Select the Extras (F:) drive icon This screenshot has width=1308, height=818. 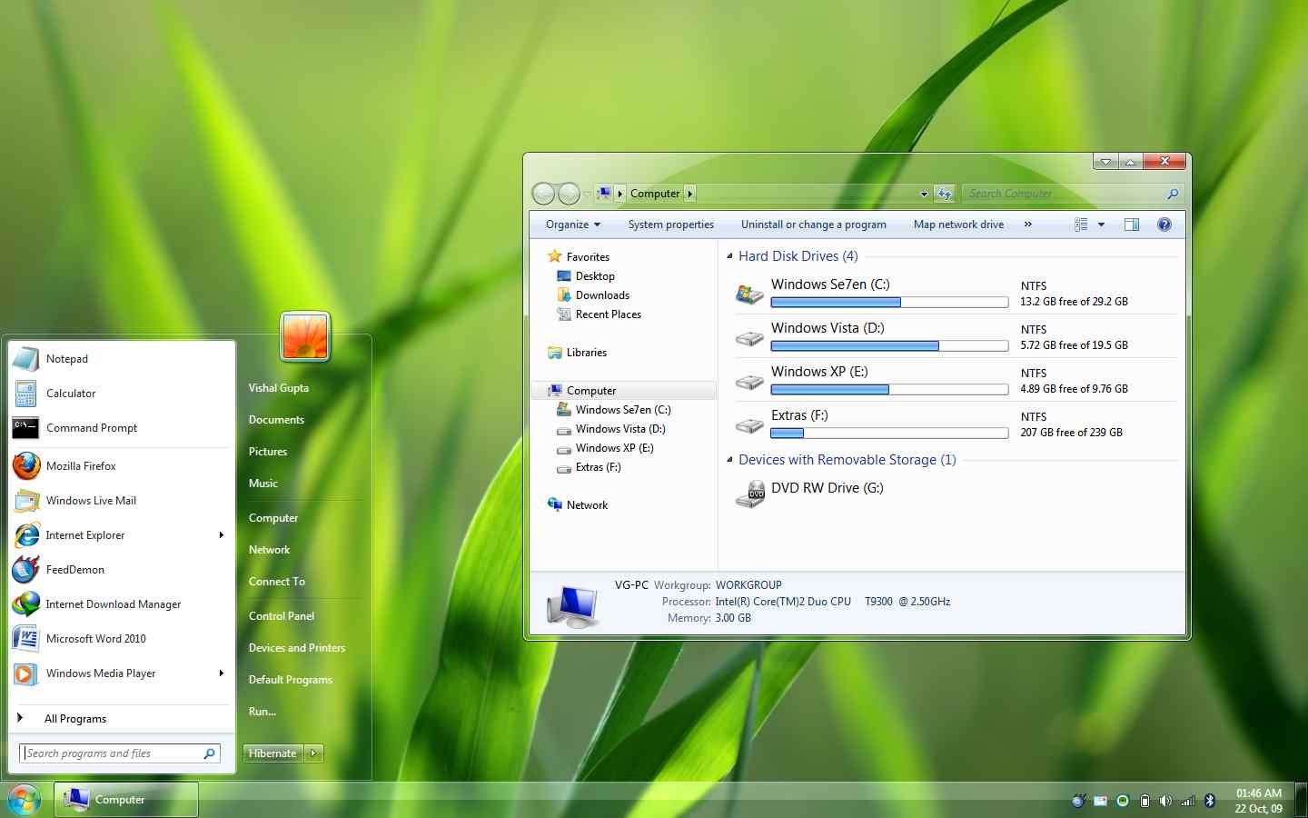pos(750,425)
